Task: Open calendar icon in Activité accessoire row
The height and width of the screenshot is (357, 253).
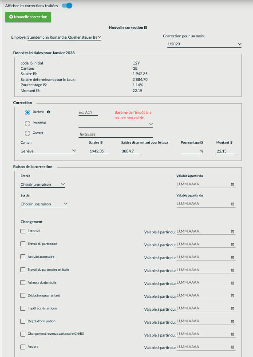Action: 233,257
